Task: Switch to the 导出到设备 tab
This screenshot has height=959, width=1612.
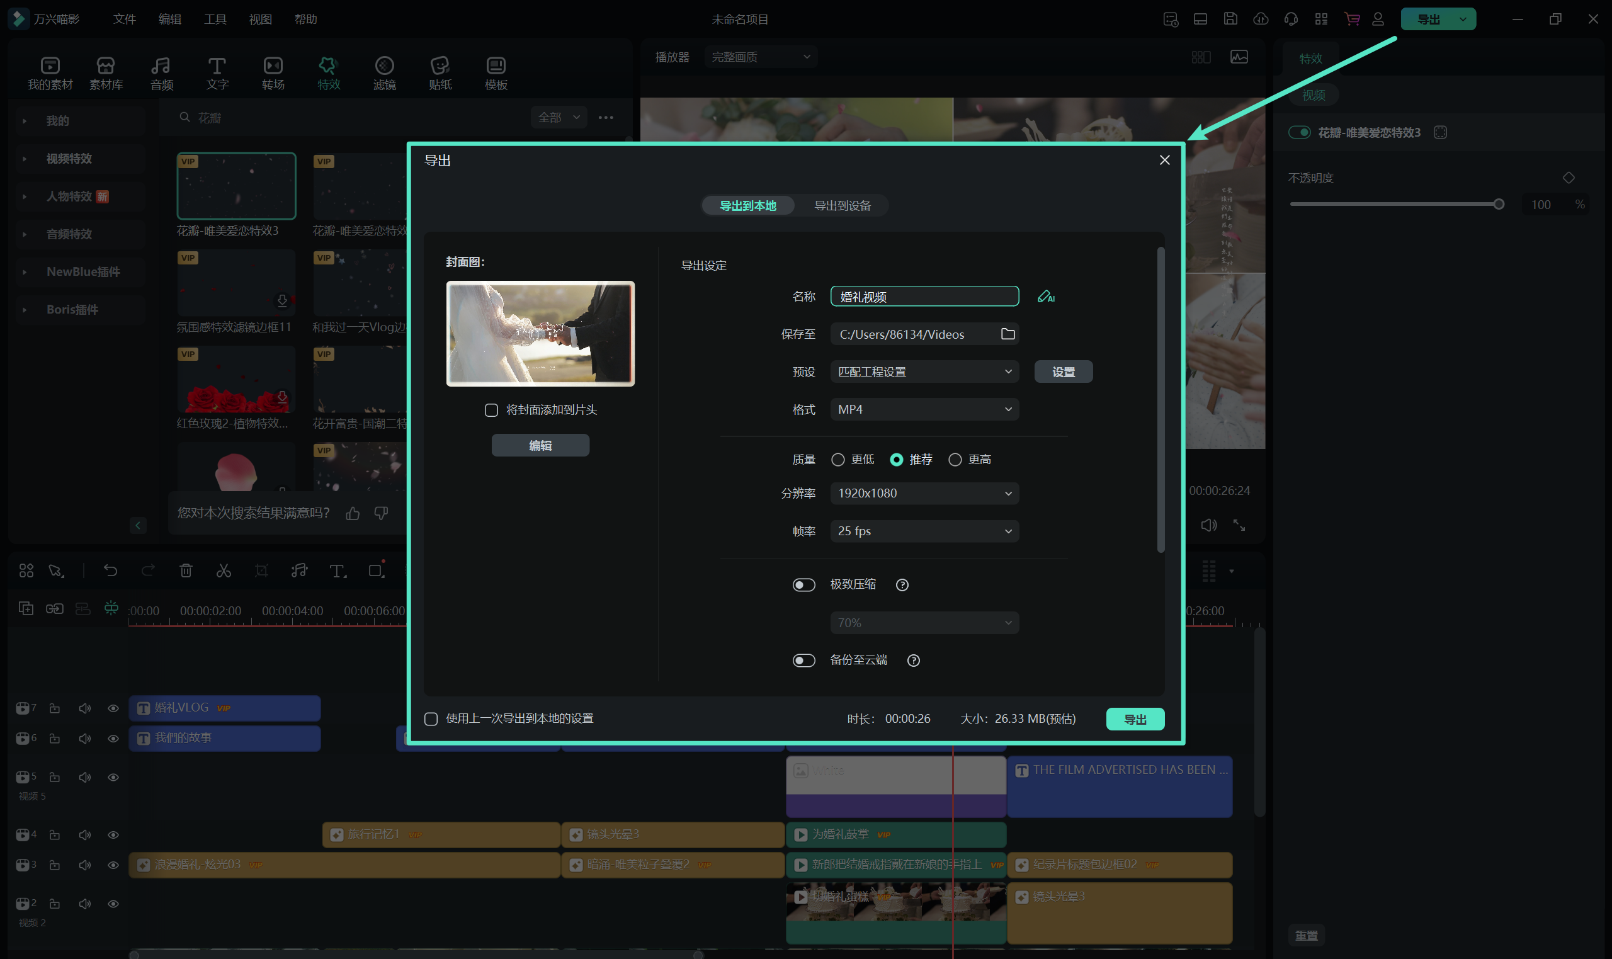Action: [842, 205]
